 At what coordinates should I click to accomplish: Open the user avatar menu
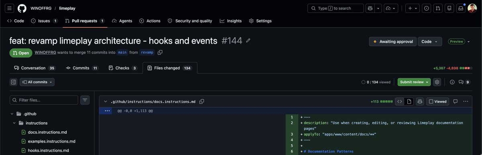[472, 8]
